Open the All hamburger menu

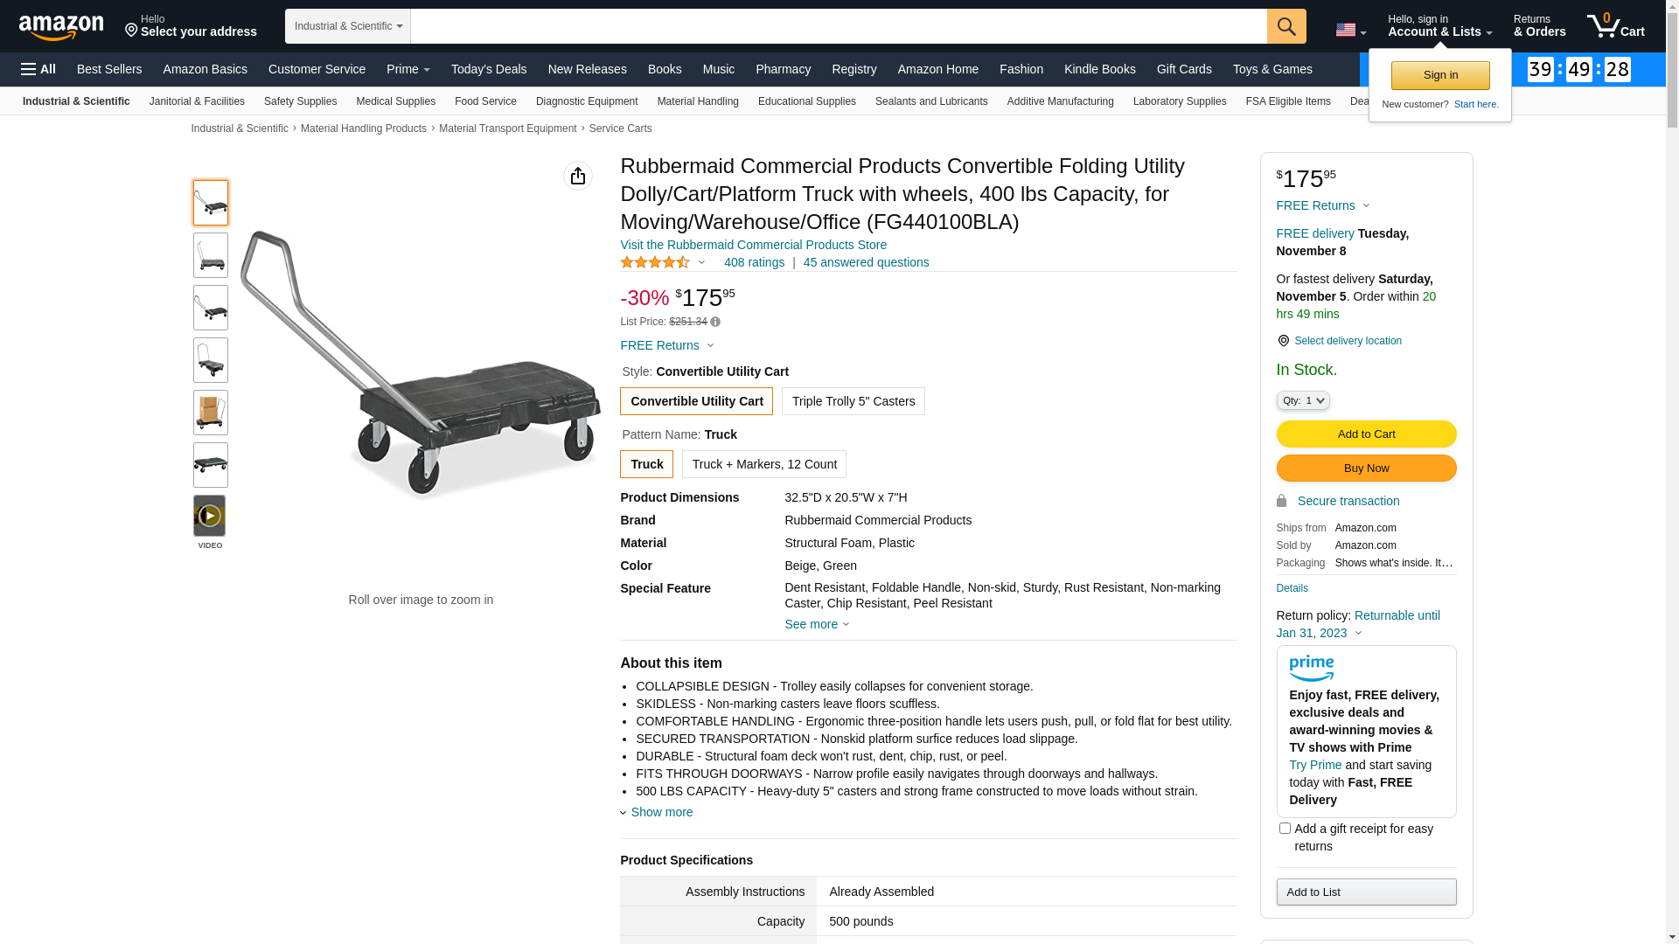tap(38, 69)
